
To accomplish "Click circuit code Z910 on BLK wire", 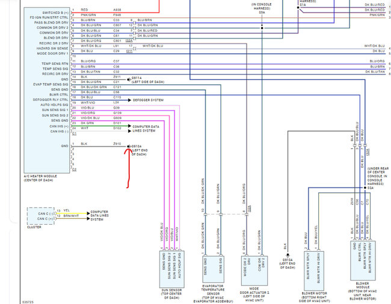I will tap(117, 144).
